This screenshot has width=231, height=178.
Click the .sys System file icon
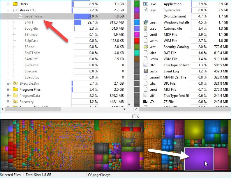146,10
